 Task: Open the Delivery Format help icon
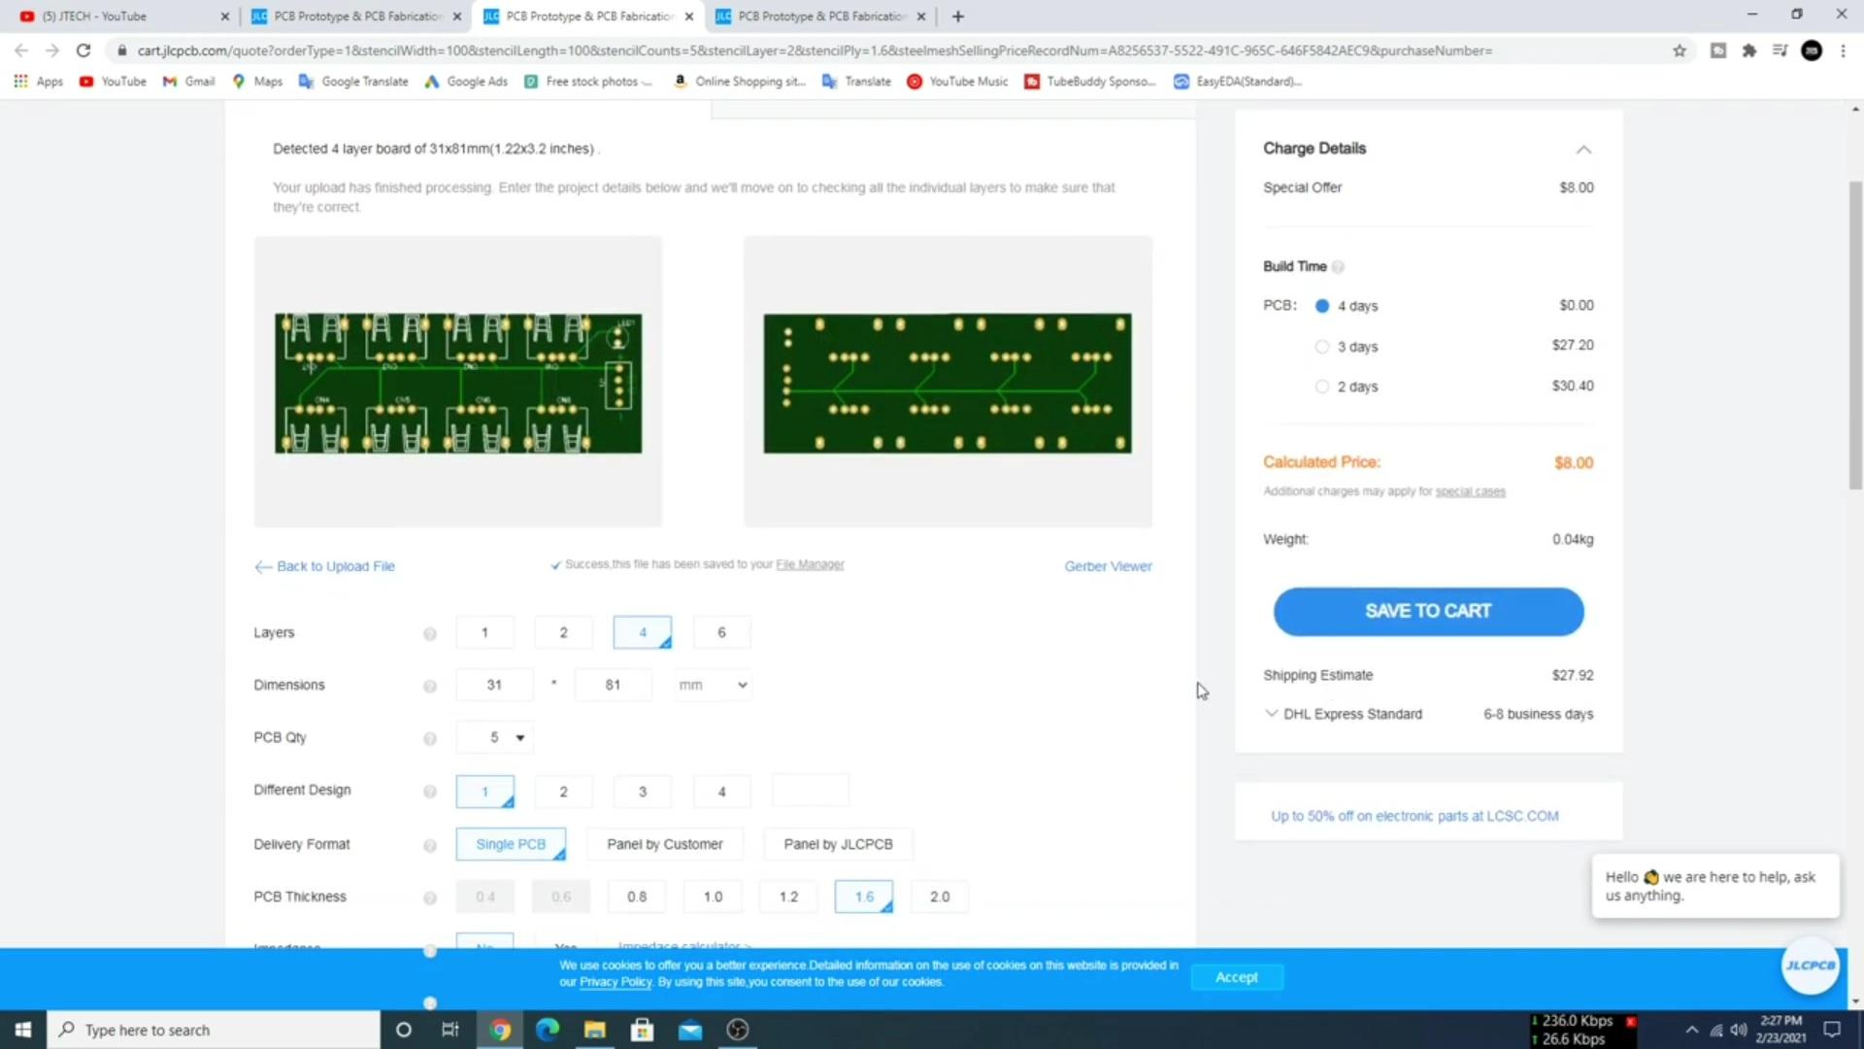click(x=429, y=846)
